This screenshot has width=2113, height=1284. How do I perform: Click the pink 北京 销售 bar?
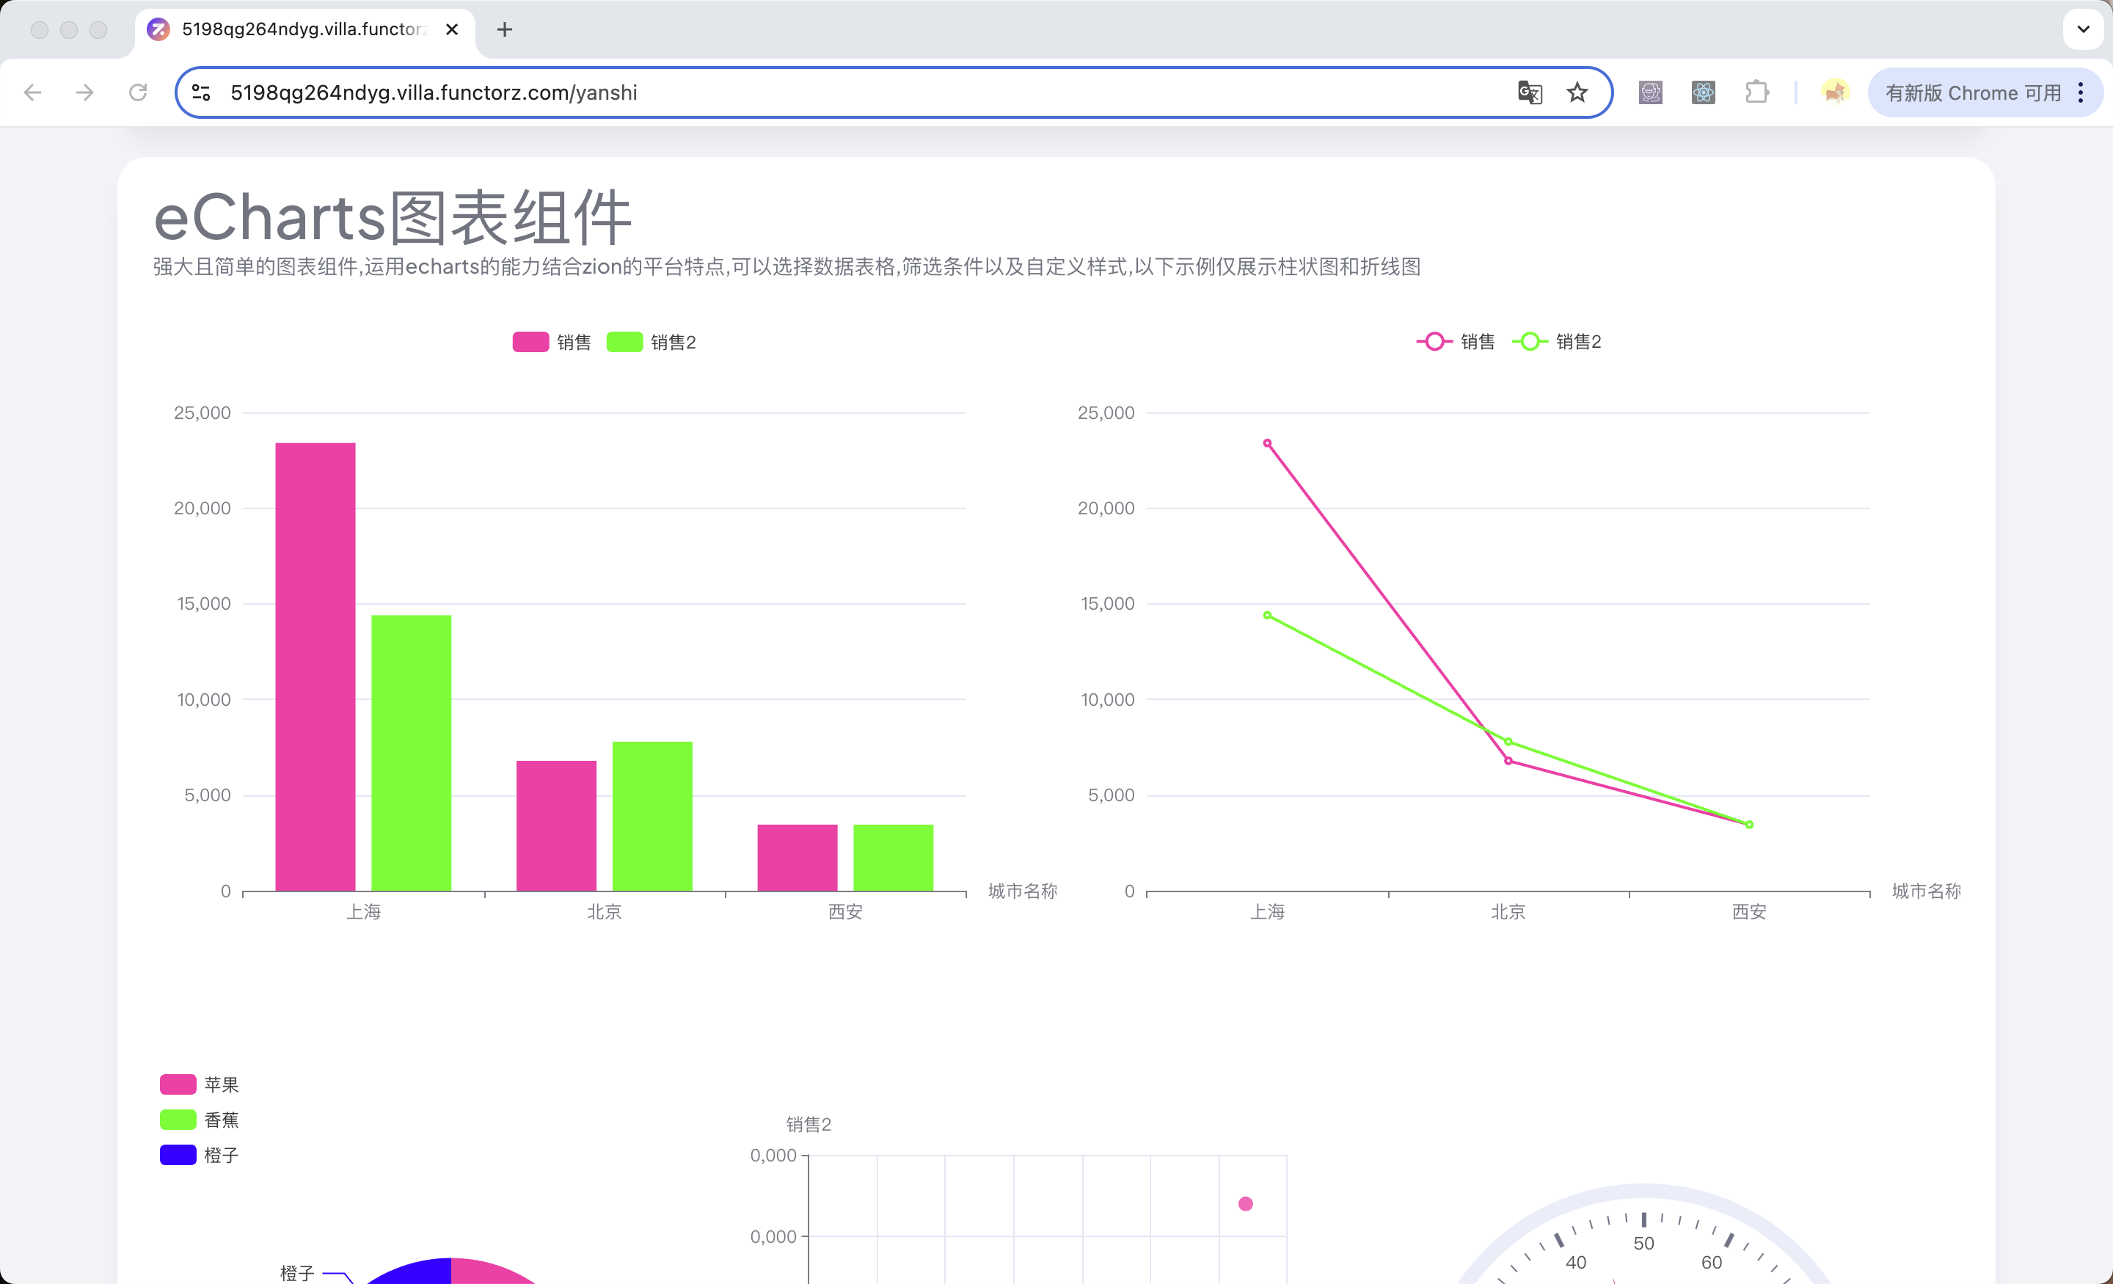click(x=557, y=826)
